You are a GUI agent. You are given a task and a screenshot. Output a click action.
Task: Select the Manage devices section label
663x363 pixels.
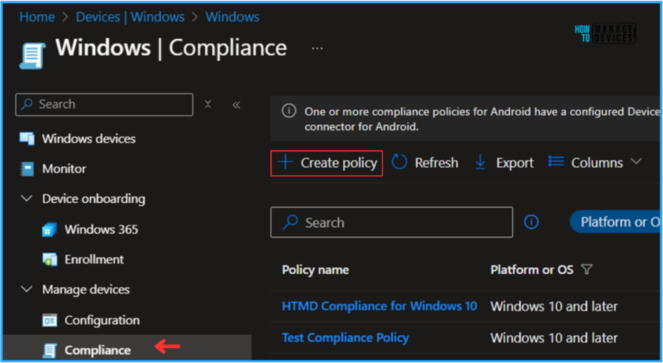click(x=86, y=289)
